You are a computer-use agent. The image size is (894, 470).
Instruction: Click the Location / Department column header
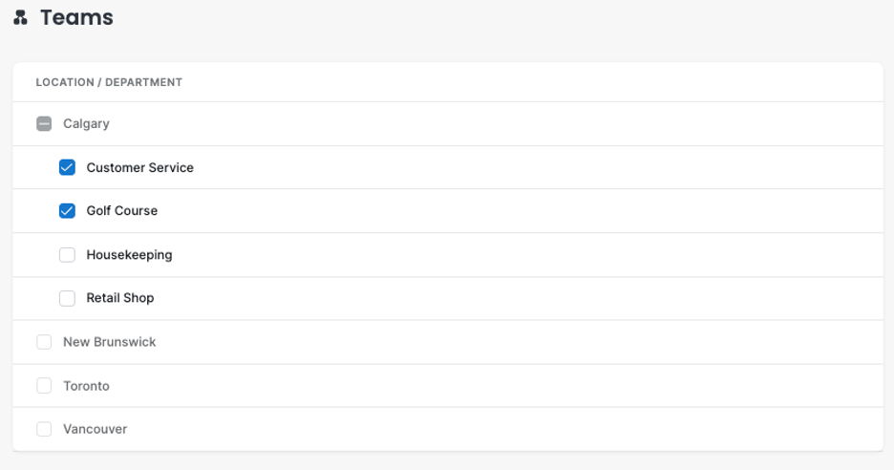(x=109, y=82)
